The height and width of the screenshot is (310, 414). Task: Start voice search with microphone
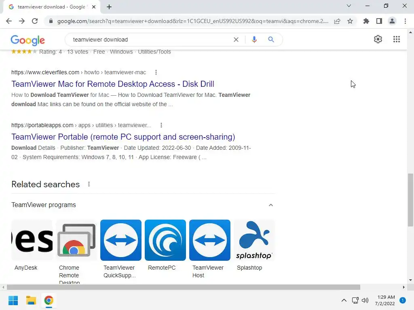[254, 40]
